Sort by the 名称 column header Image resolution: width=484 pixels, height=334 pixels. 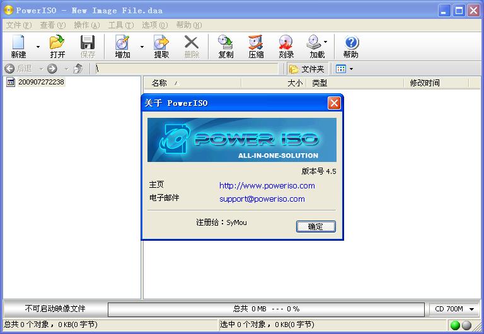tap(192, 83)
